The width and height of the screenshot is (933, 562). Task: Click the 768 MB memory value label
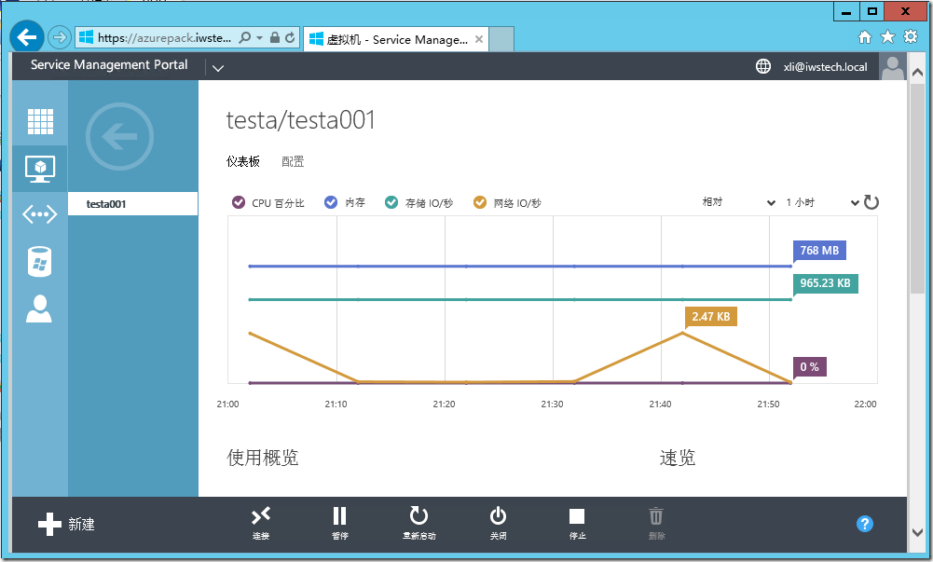[819, 251]
